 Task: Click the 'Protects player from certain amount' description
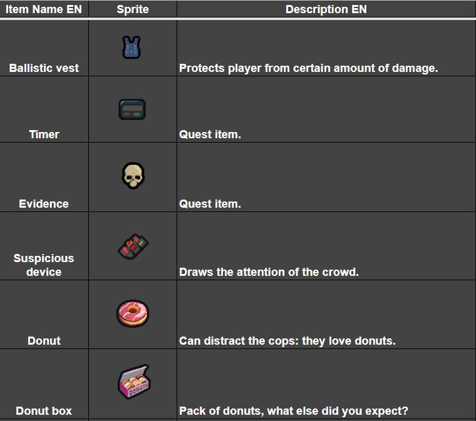click(x=308, y=68)
